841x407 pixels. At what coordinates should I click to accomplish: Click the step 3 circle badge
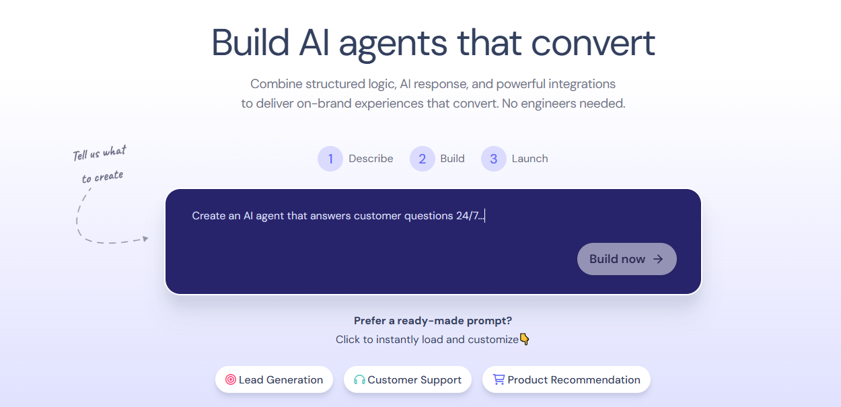[x=493, y=158]
